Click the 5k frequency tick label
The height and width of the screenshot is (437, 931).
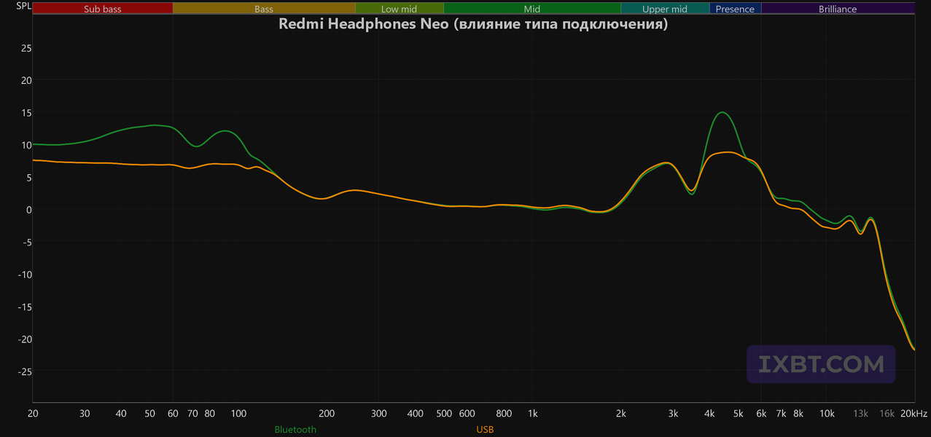click(738, 414)
